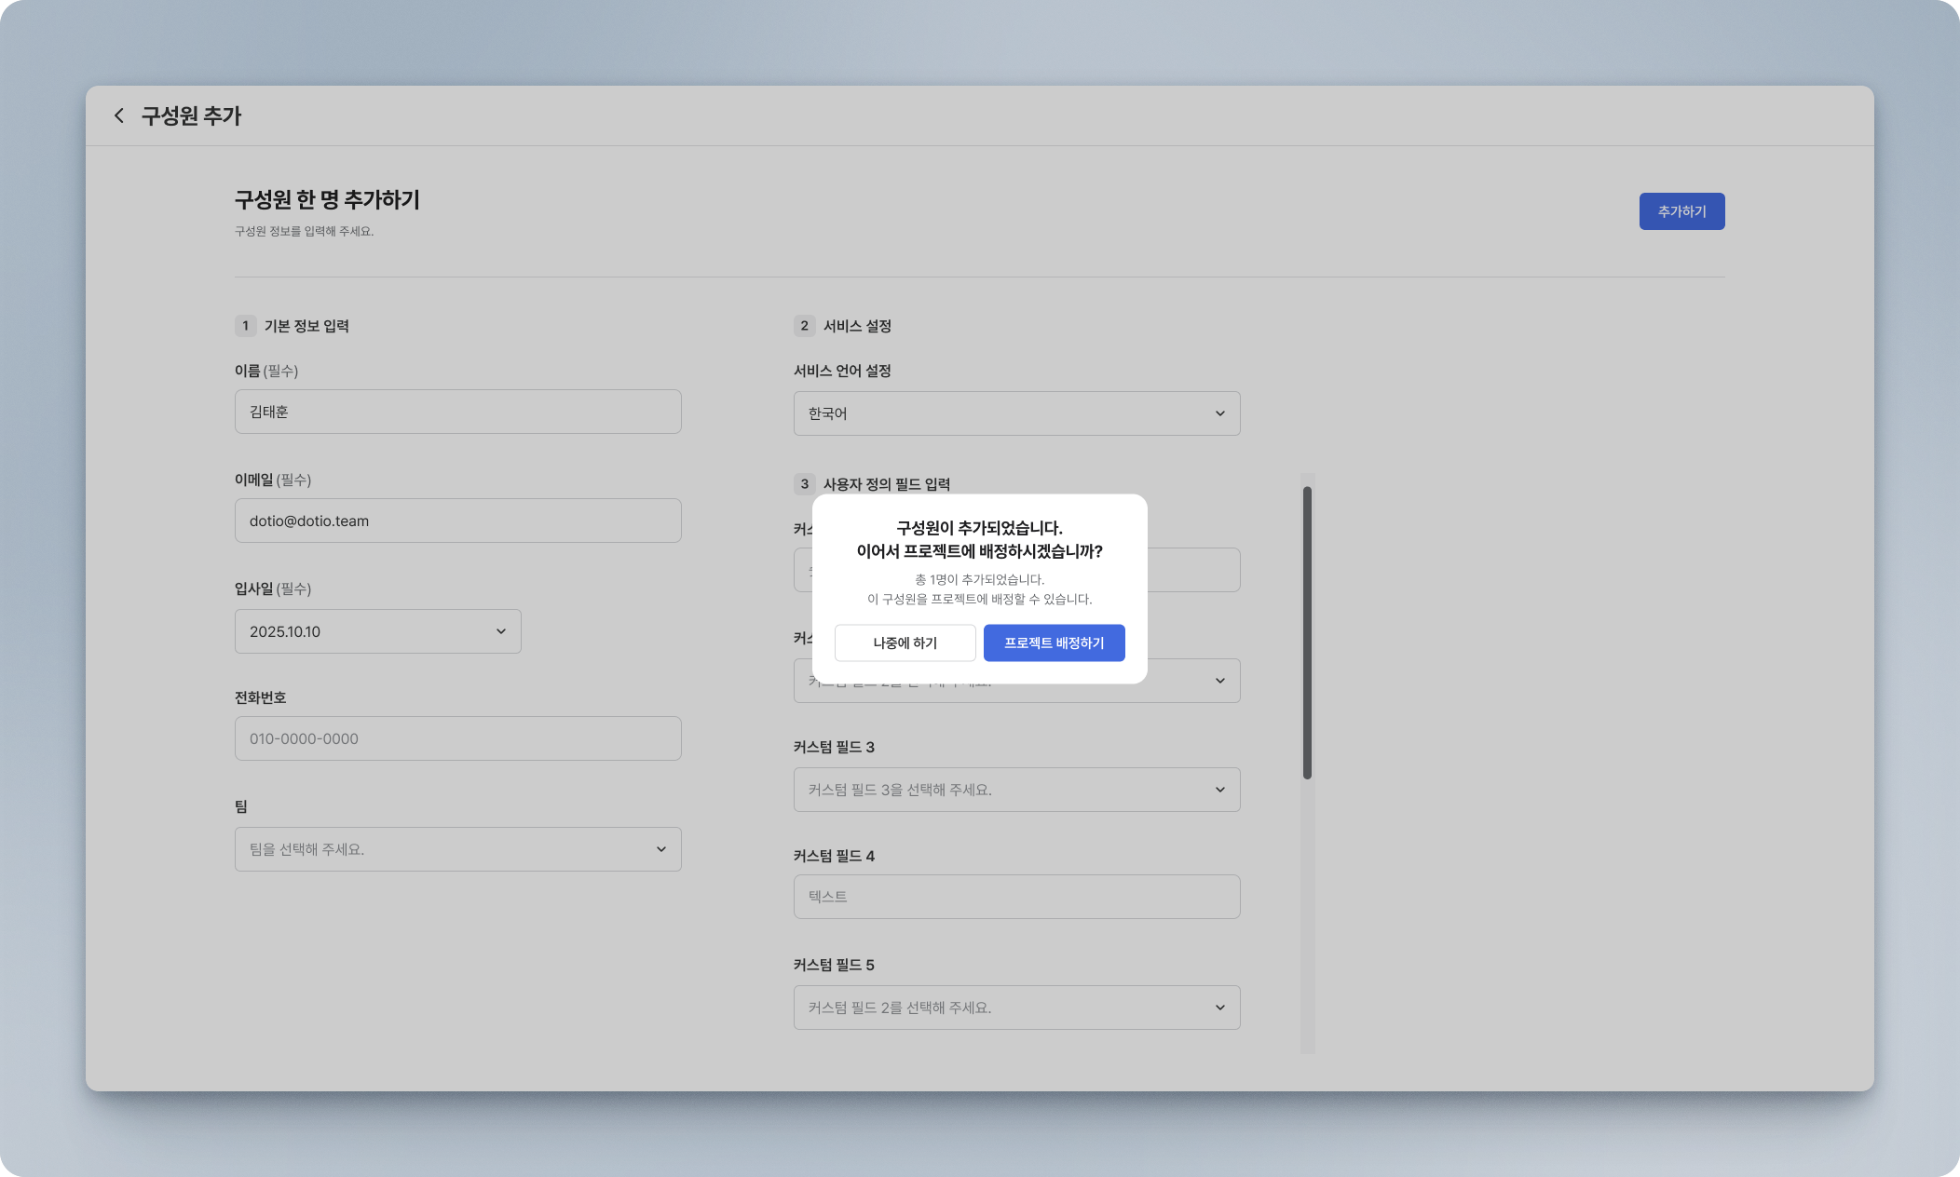Click the chevron in the 입사일 field
Screen dimensions: 1960x1177
[501, 631]
